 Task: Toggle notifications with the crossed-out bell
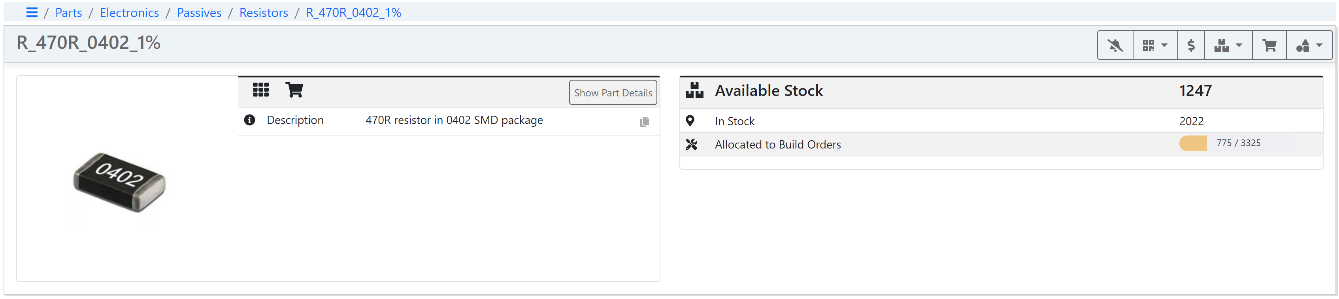(1115, 46)
